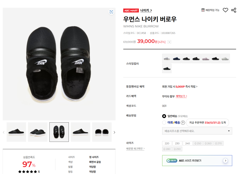This screenshot has width=239, height=174.
Task: Show next product thumbnails arrow
Action: 114,132
